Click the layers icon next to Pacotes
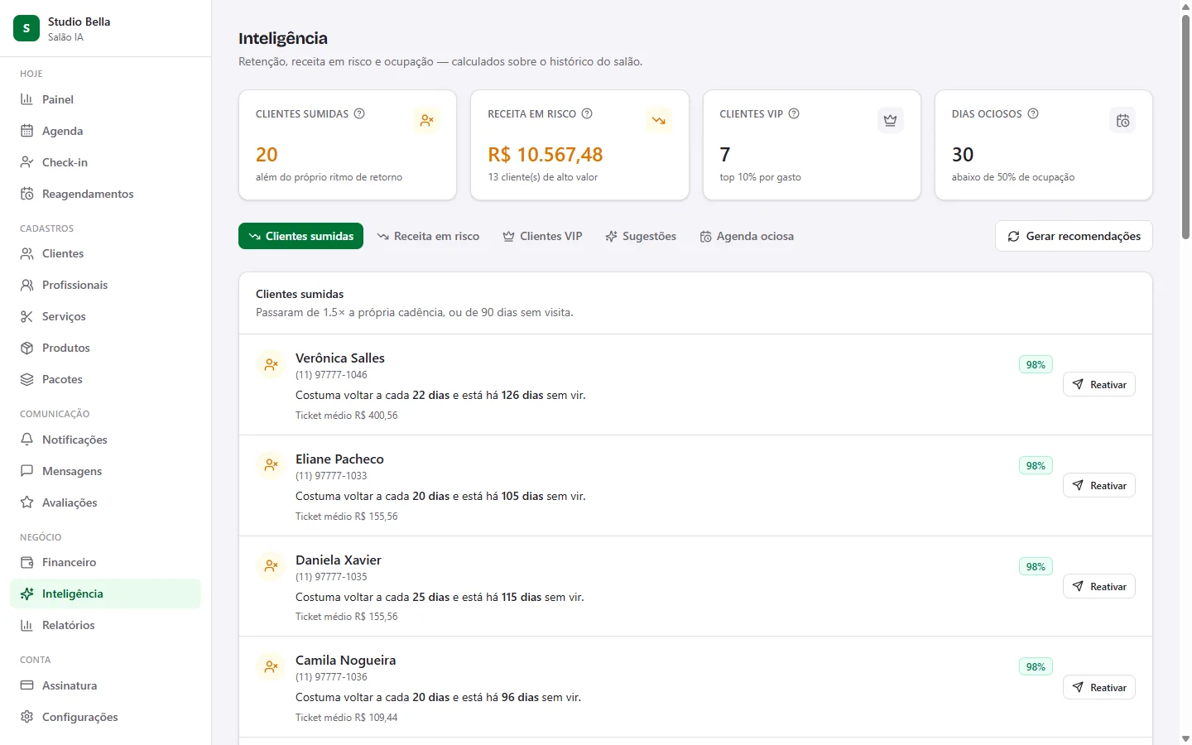Viewport: 1192px width, 745px height. coord(26,379)
